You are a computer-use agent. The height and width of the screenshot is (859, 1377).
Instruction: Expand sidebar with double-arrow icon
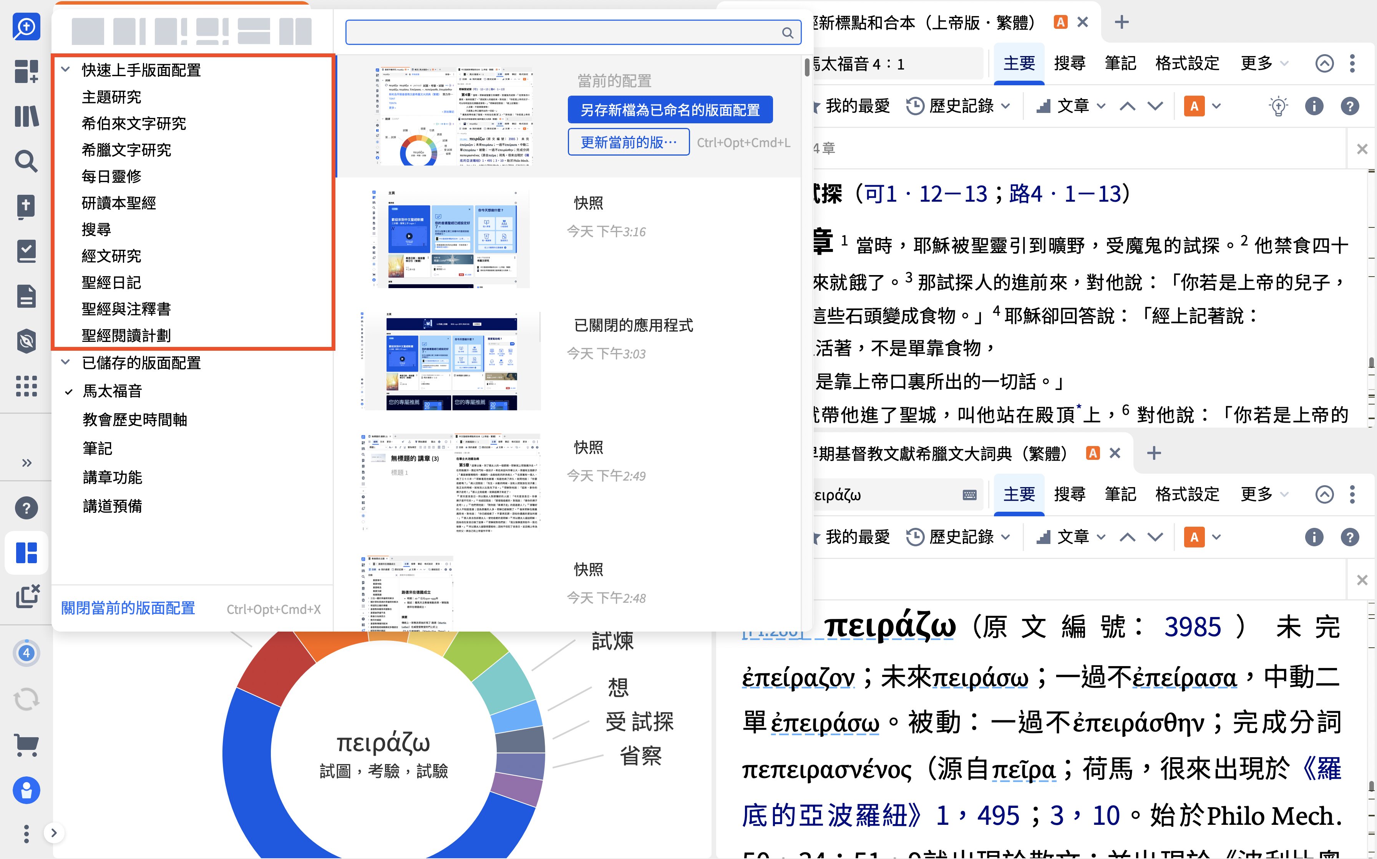click(26, 463)
